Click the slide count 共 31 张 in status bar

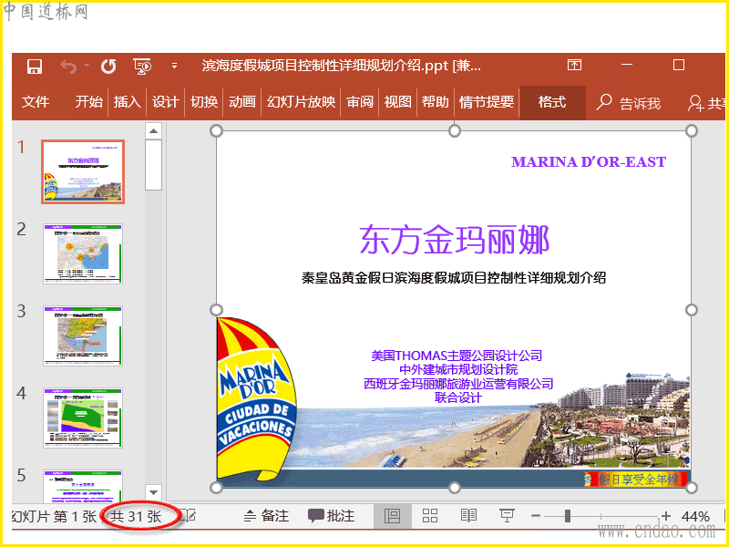pos(136,516)
